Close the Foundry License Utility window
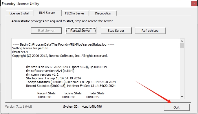 pos(194,4)
